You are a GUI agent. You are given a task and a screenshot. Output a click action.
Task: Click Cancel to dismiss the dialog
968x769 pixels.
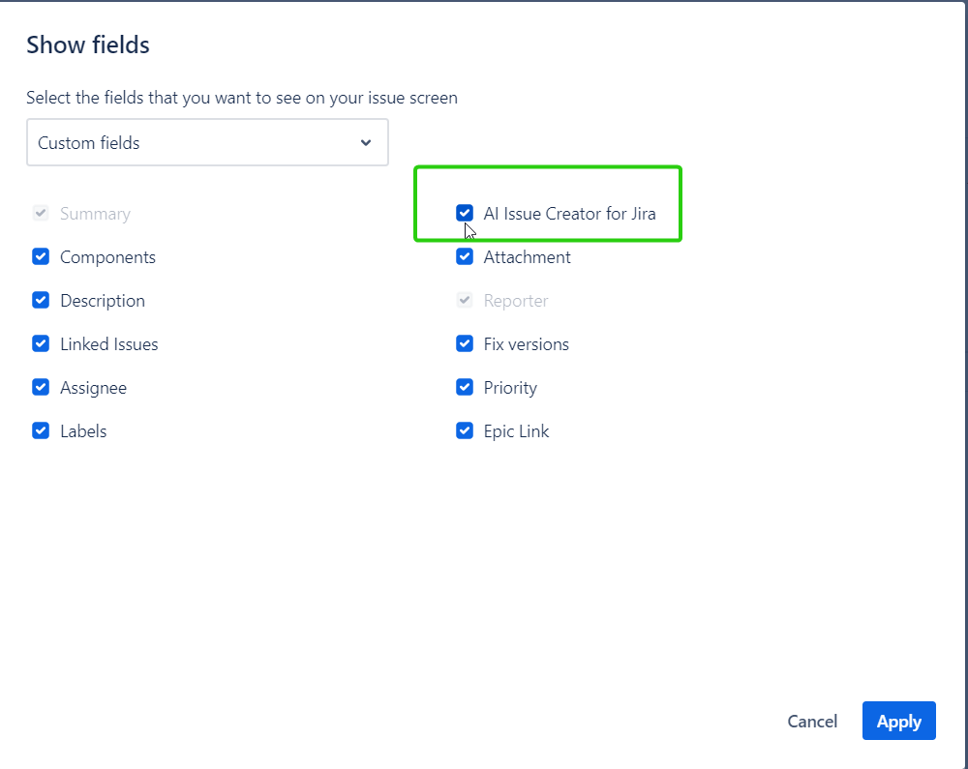812,722
